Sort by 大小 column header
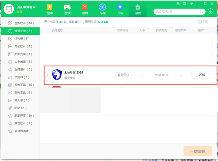 tap(142, 30)
